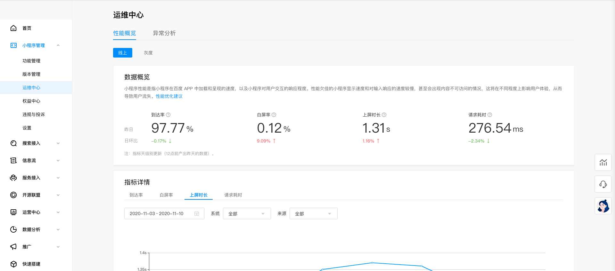Go to 版本管理 in sidebar
Screen dimensions: 615x271
tap(31, 74)
